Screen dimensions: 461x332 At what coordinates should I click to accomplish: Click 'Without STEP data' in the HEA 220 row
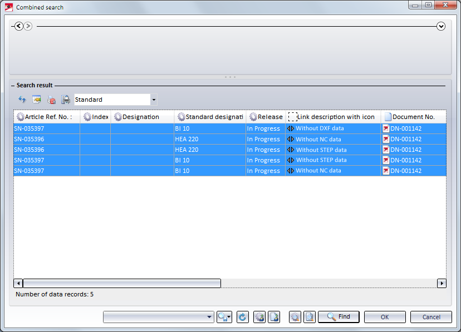pyautogui.click(x=321, y=150)
